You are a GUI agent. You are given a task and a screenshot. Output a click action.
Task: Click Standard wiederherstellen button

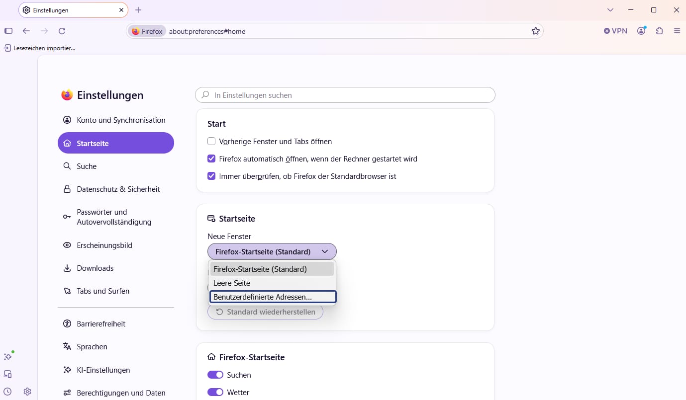pos(265,312)
